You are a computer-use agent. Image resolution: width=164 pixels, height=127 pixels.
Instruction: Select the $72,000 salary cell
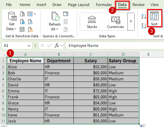coord(91,91)
